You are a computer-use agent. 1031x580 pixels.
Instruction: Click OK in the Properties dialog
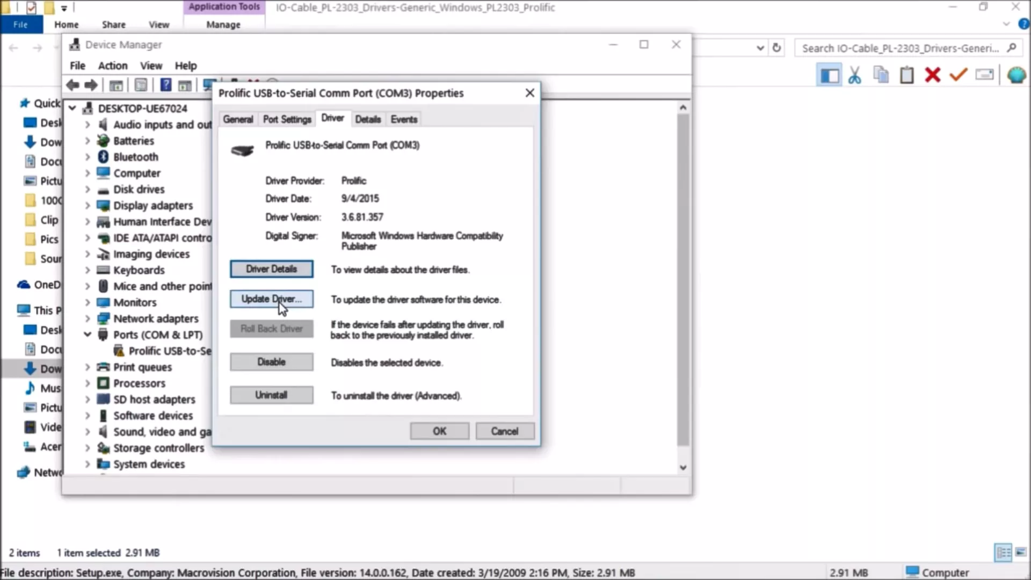[x=440, y=431]
